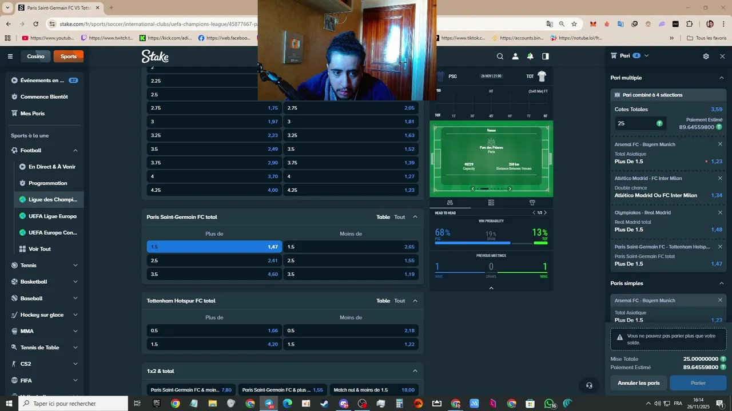
Task: Reload the browser page
Action: point(35,24)
